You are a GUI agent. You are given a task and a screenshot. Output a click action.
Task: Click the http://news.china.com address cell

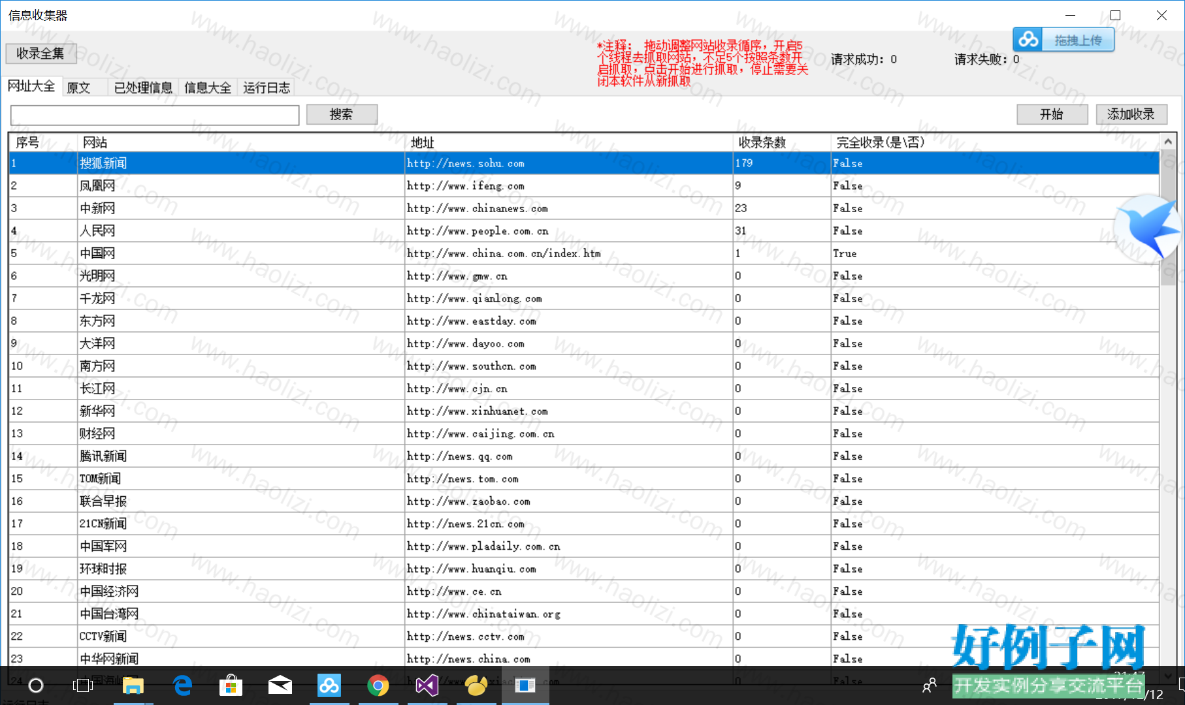(569, 659)
